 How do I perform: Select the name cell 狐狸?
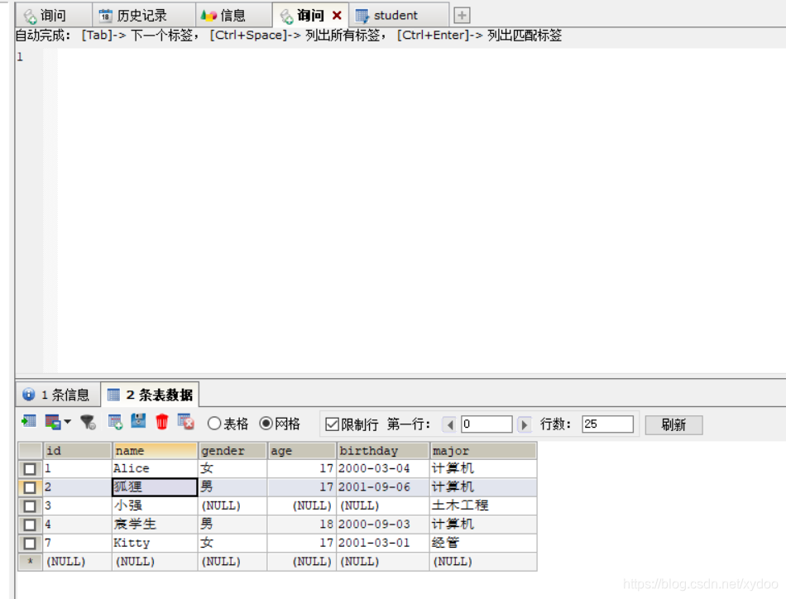(155, 487)
